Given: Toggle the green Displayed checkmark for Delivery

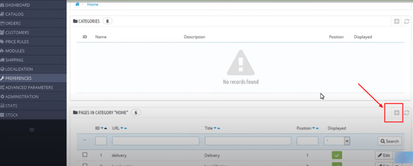Looking at the screenshot, I should coord(337,155).
